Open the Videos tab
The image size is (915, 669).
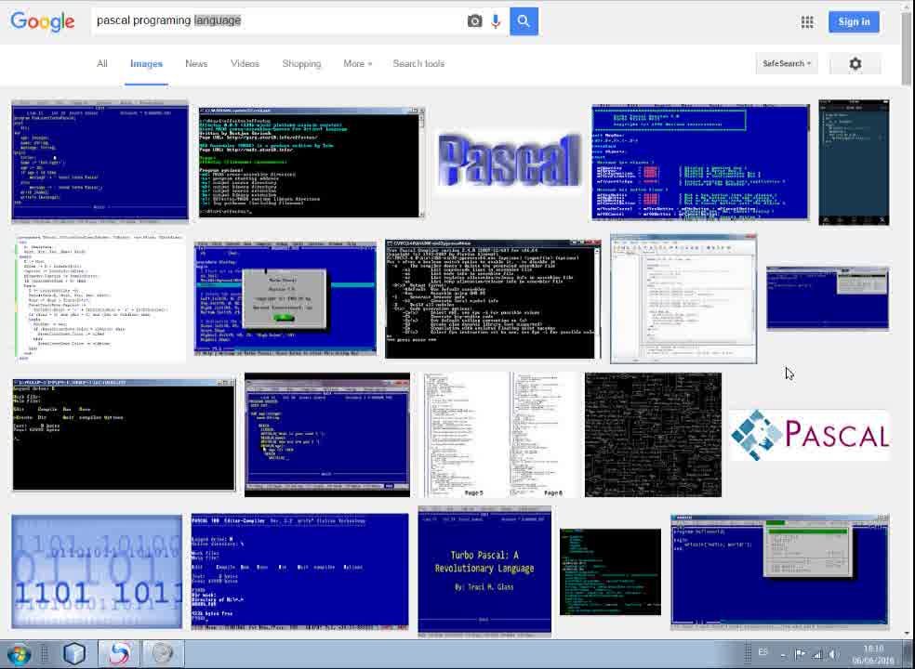[x=245, y=63]
